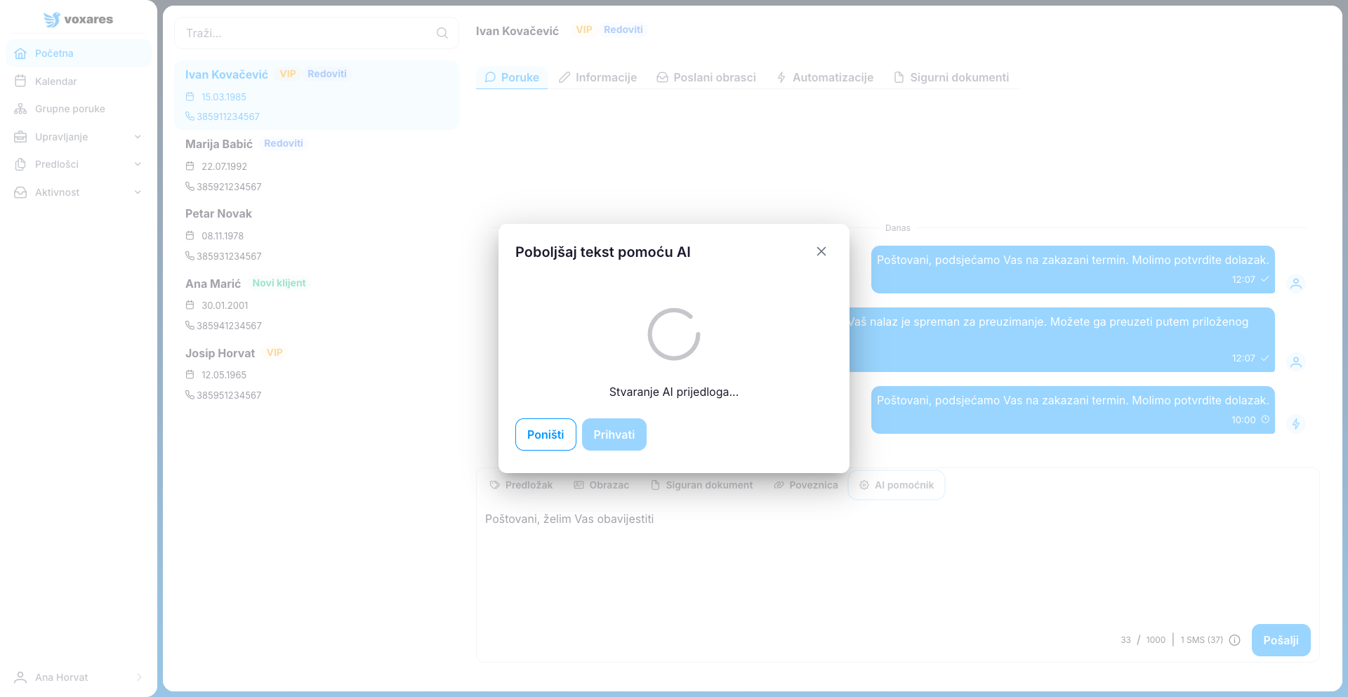Click the voxares bird logo

[51, 20]
